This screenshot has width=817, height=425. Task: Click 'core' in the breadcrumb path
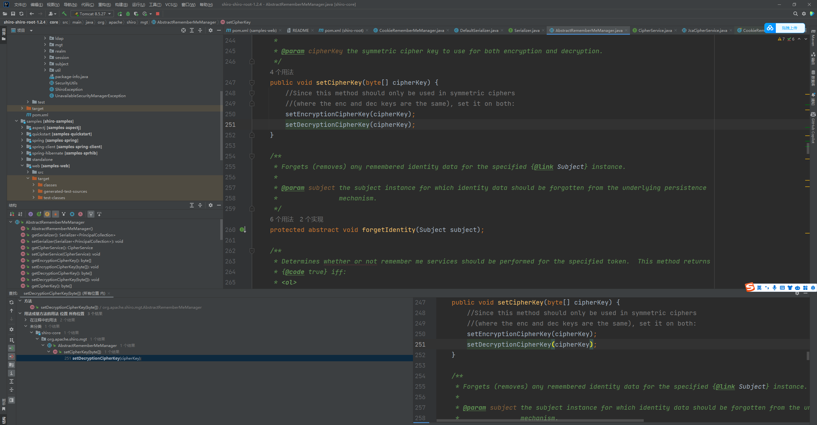(54, 22)
